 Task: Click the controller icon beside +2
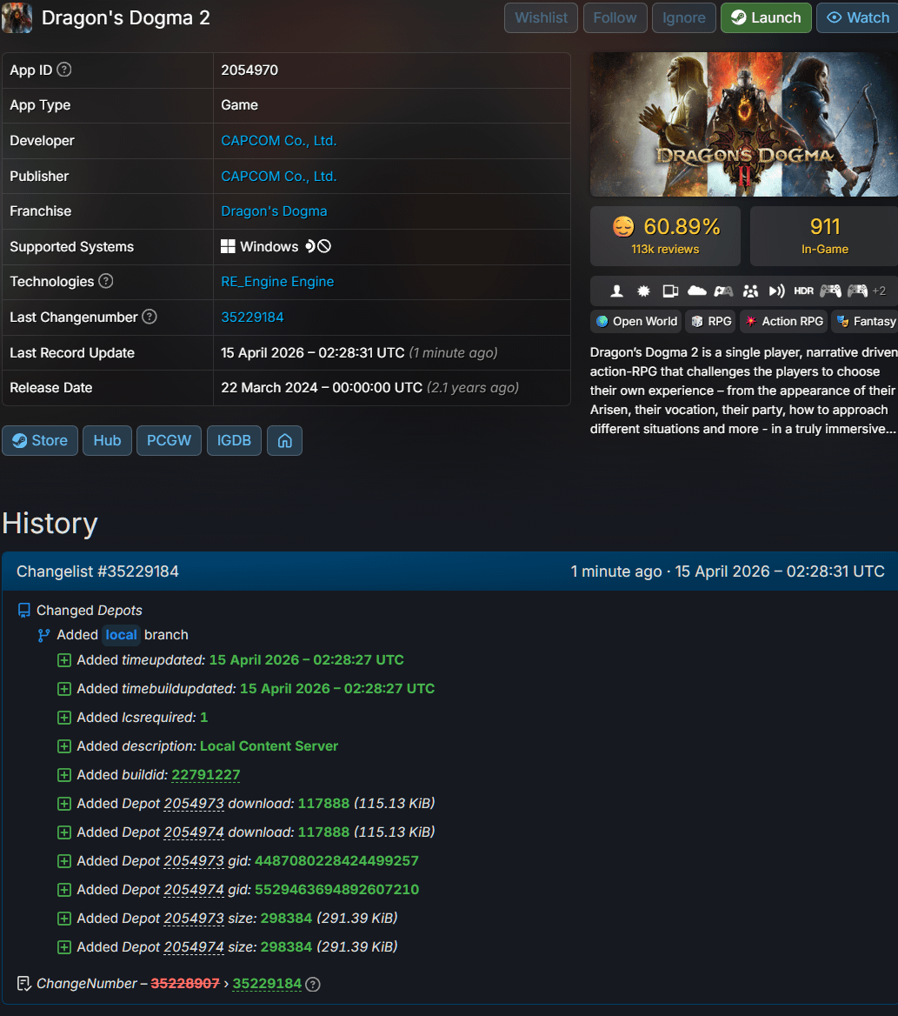(x=857, y=291)
